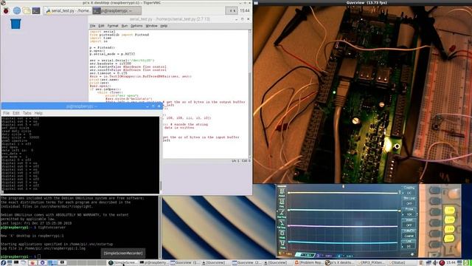
Task: Launch the terminal icon in VNC panel
Action: pyautogui.click(x=36, y=10)
